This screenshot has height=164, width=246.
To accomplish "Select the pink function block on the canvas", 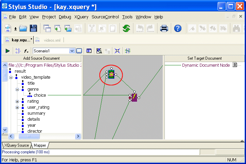I will tap(134, 97).
